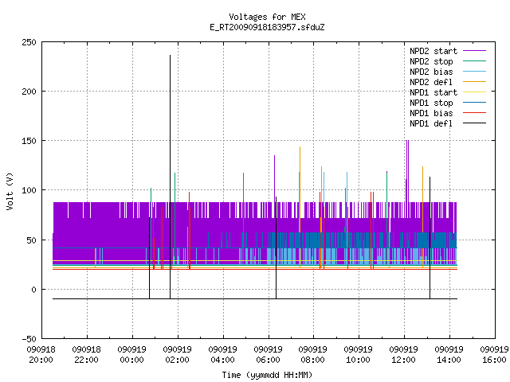Click the 'NPD2 stop' legend label
510x382 pixels.
[431, 61]
